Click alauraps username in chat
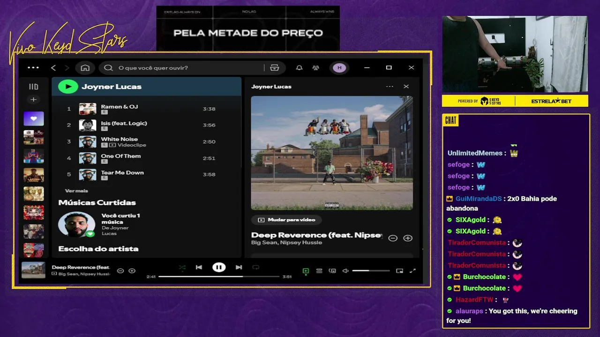Viewport: 600px width, 337px height. coord(469,311)
